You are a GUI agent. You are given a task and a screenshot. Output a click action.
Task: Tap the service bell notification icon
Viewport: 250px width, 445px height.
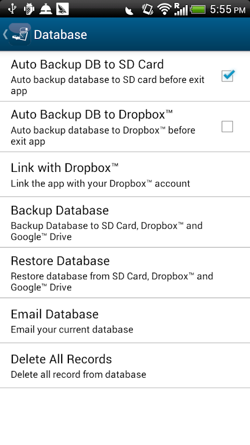pos(46,9)
